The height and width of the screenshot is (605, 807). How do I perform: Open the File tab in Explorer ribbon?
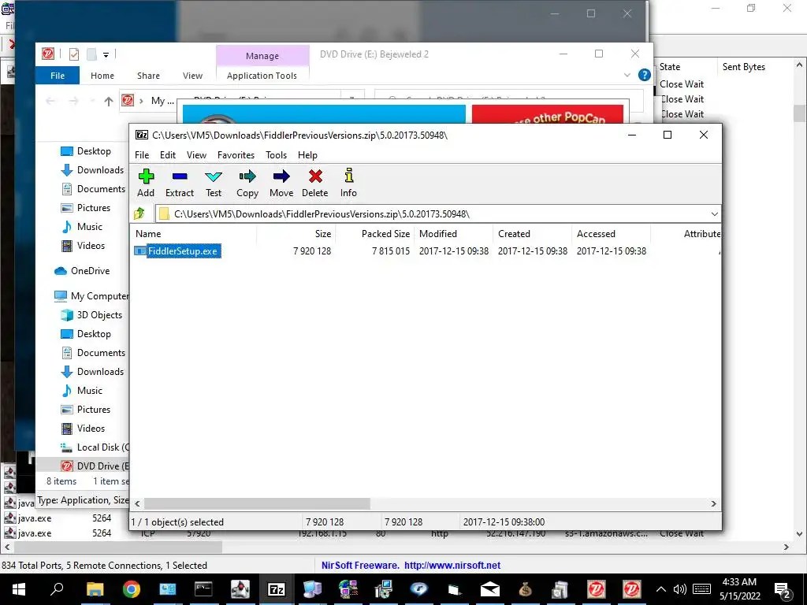pos(58,76)
